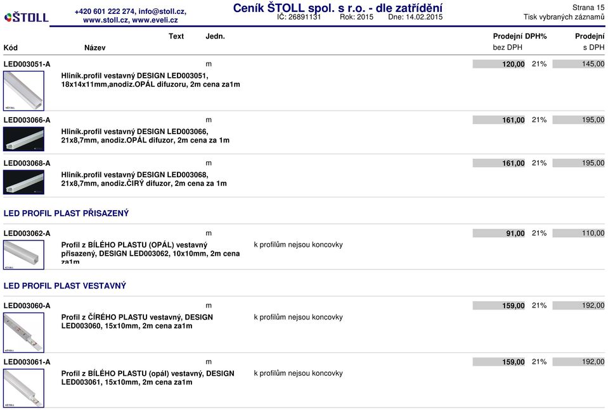
Task: Select the 120,00 price without VAT
Action: click(499, 64)
